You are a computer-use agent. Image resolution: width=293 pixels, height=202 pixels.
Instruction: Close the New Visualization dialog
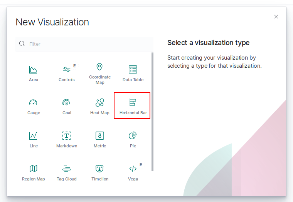(276, 17)
